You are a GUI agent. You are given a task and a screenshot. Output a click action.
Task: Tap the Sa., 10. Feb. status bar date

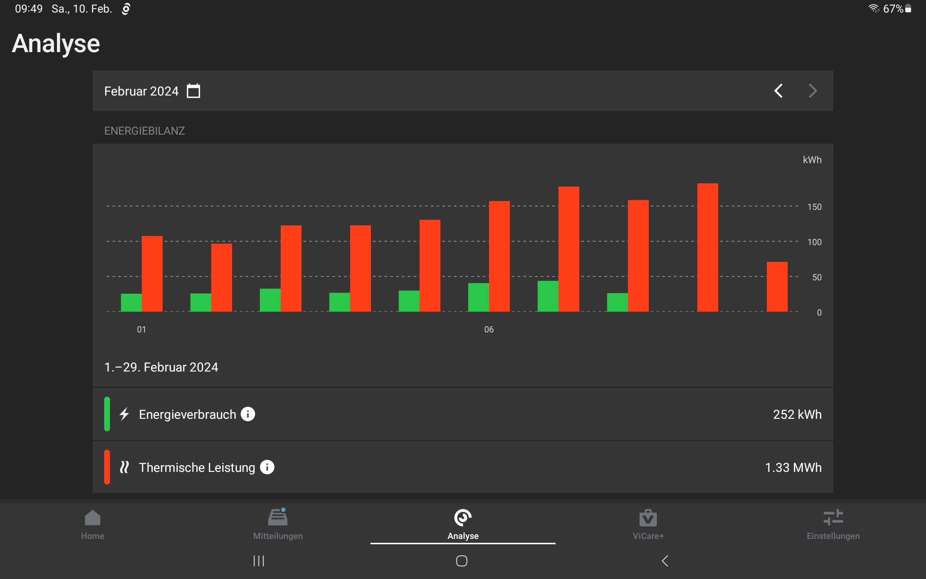pos(82,9)
